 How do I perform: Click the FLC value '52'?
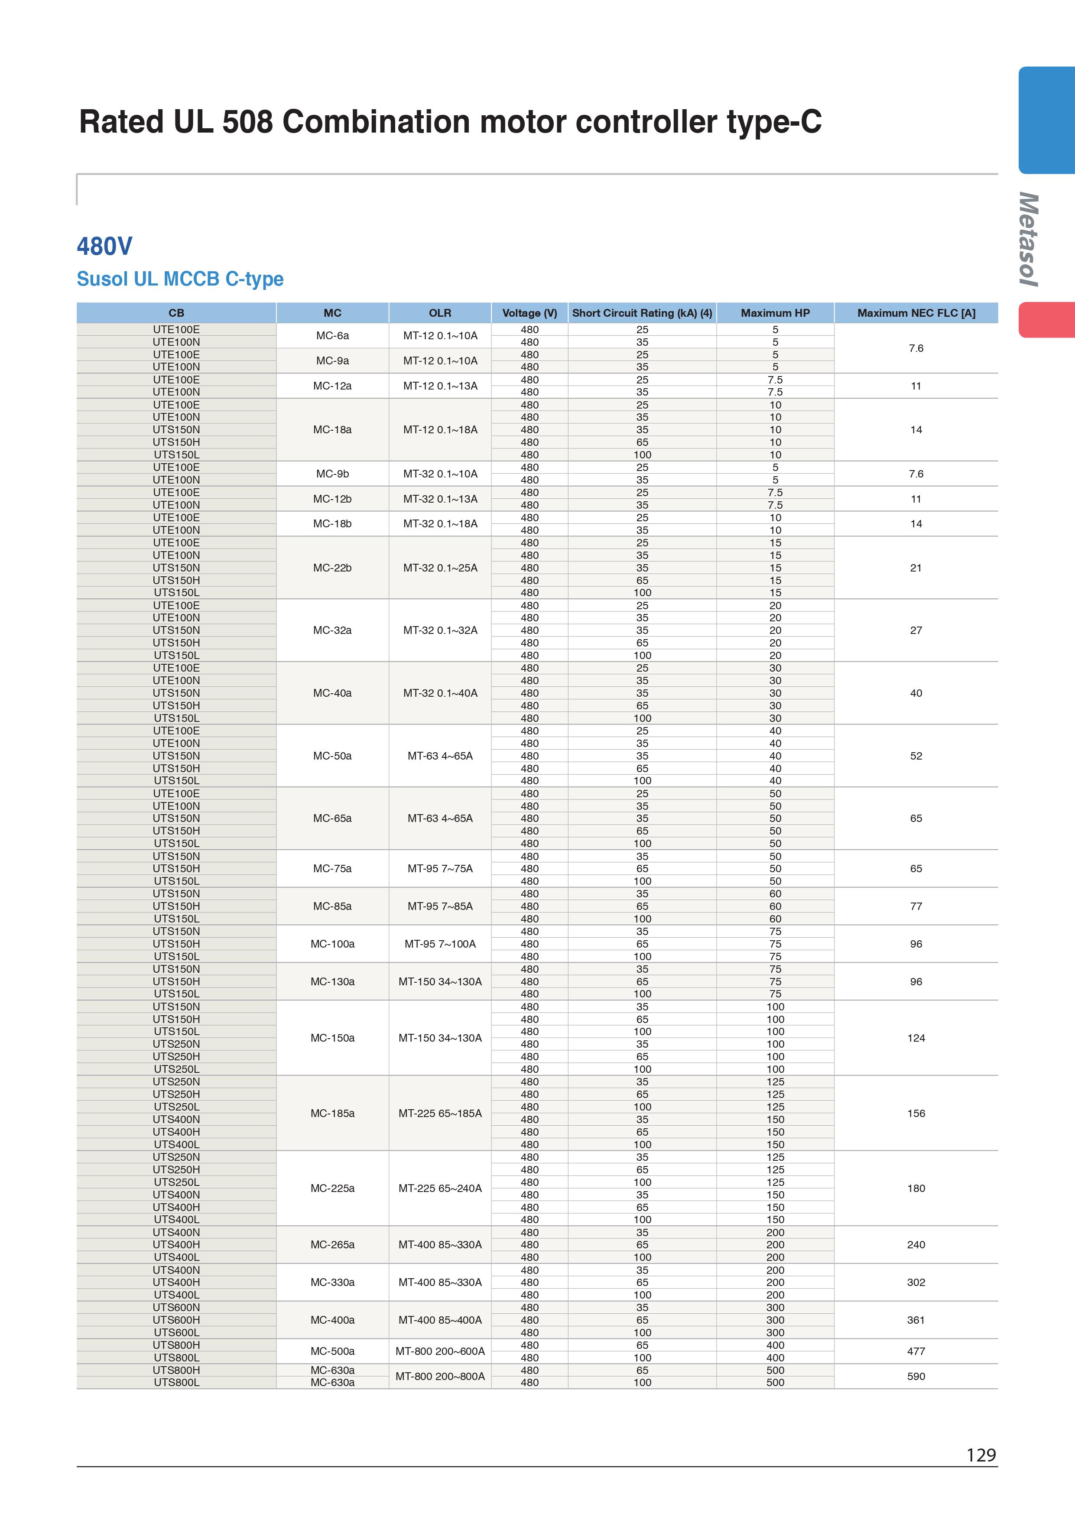point(916,756)
